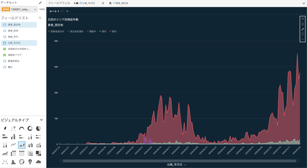Select the horizontal stacked bar chart type

22,137
